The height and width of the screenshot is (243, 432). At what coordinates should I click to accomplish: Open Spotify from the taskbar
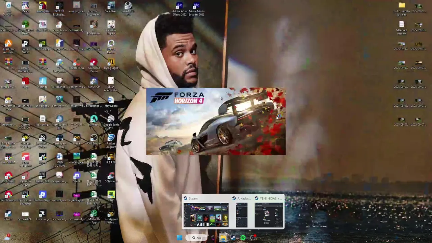[x=243, y=238]
